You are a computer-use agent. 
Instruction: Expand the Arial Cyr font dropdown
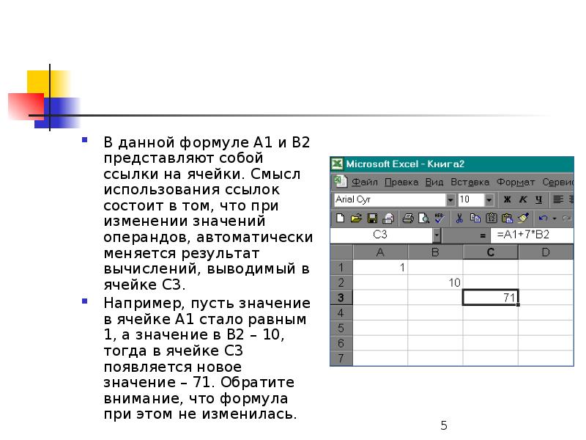450,199
